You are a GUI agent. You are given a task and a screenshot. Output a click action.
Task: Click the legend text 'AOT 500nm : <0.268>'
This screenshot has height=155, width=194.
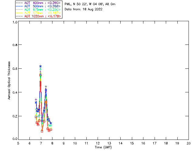coord(42,6)
